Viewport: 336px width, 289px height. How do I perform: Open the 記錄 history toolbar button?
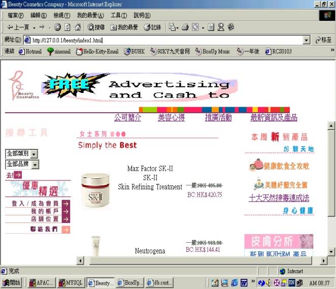(152, 27)
